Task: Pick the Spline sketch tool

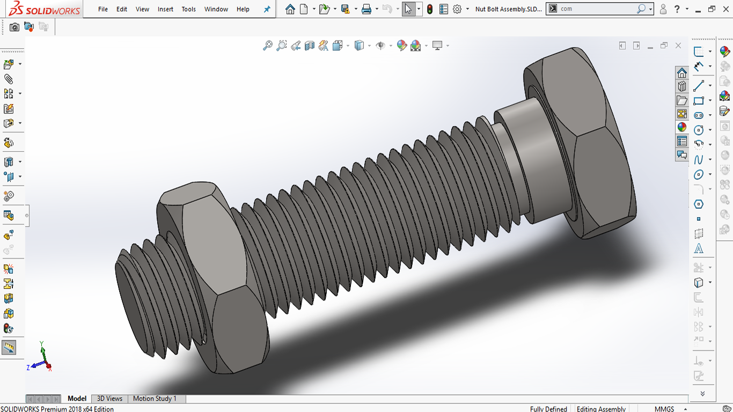Action: click(698, 160)
